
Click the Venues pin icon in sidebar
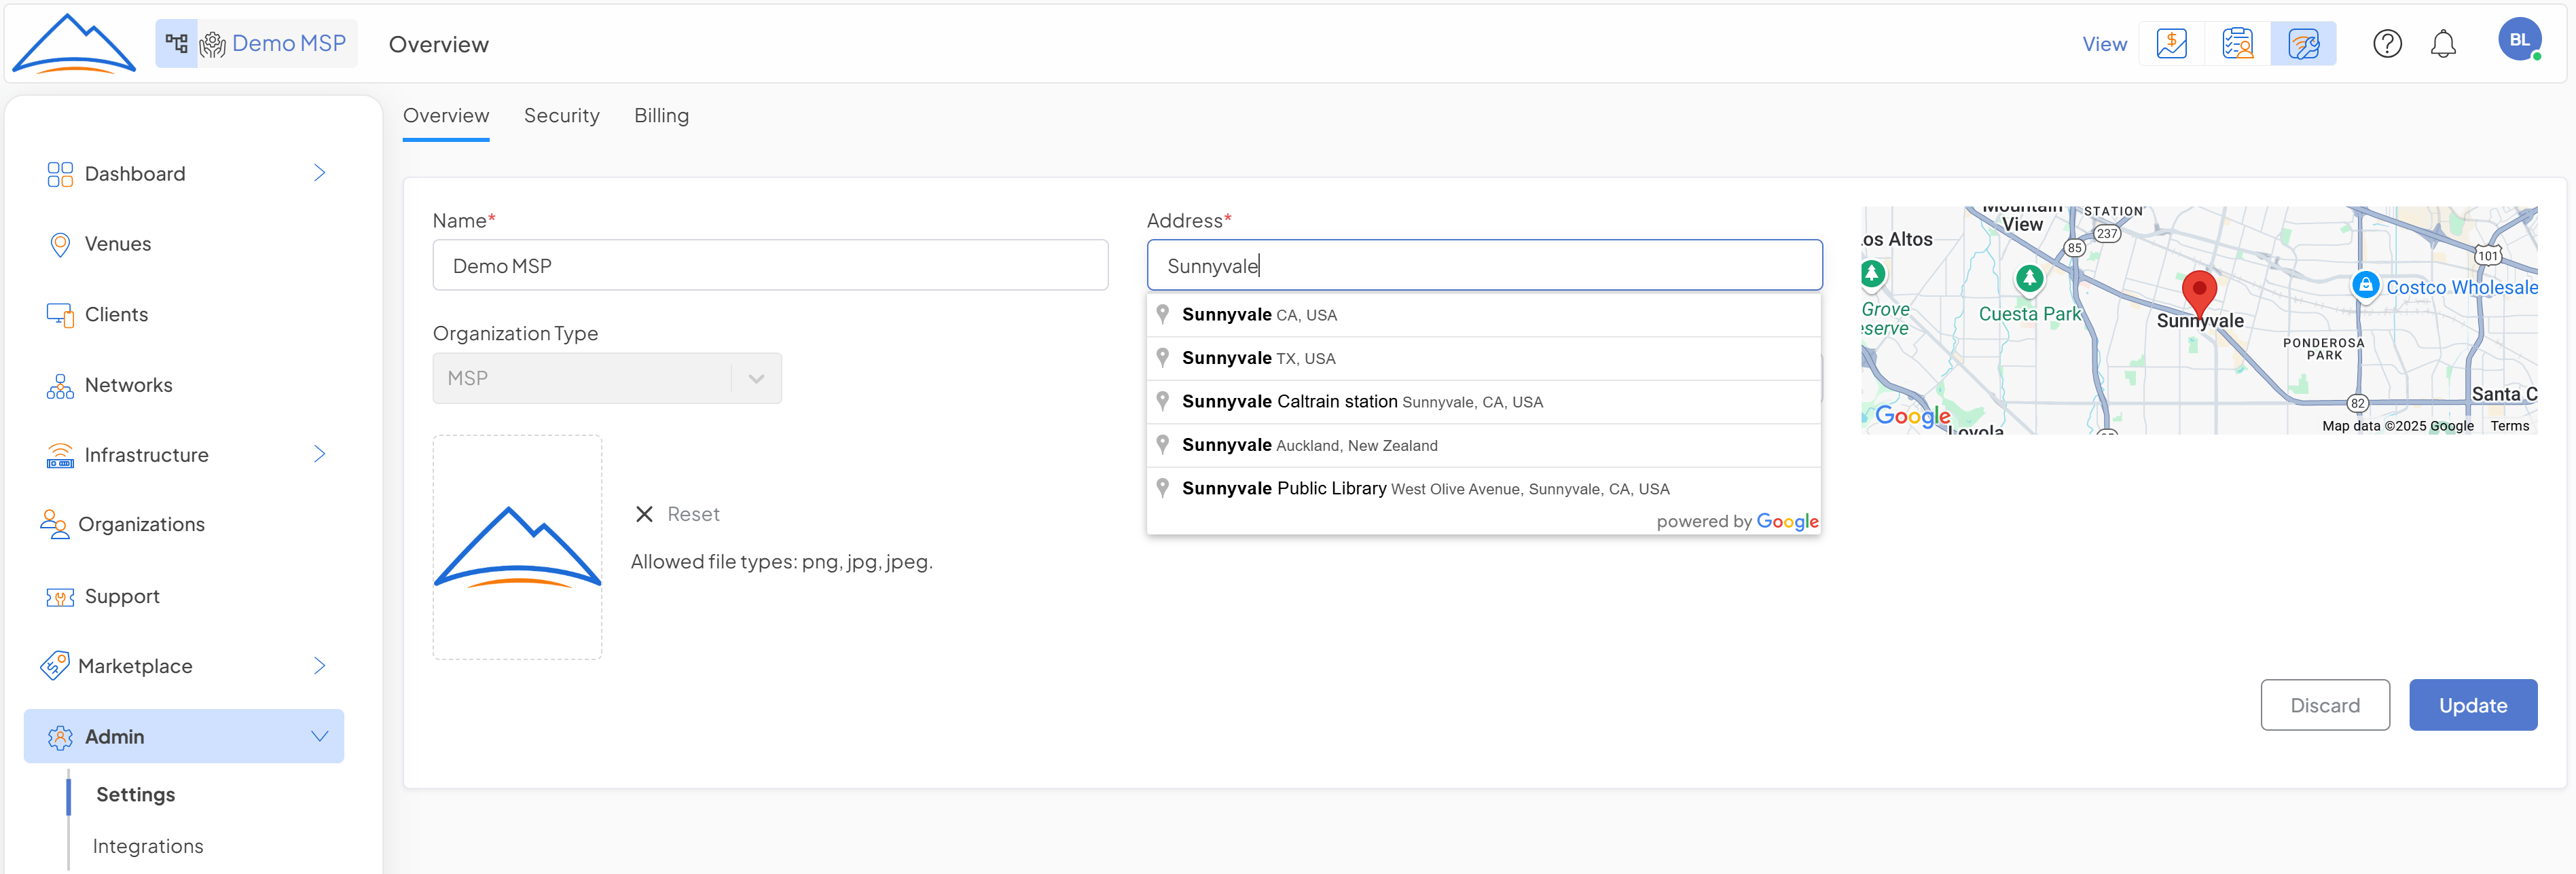pyautogui.click(x=60, y=244)
